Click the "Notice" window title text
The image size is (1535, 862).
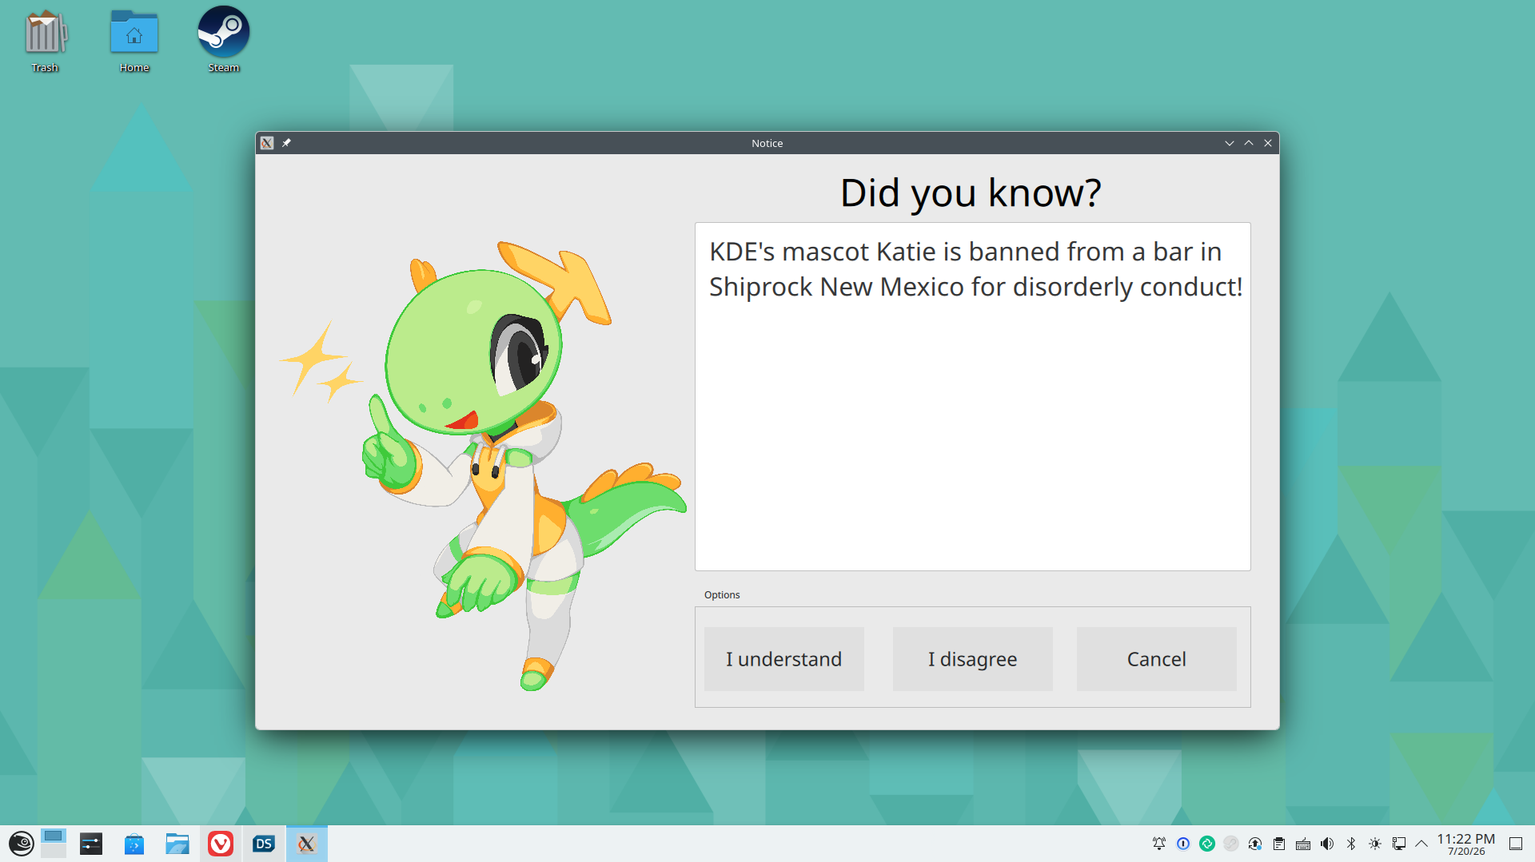click(767, 144)
